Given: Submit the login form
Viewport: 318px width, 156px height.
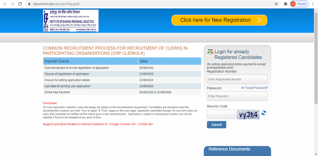Looking at the screenshot, I should [x=216, y=125].
